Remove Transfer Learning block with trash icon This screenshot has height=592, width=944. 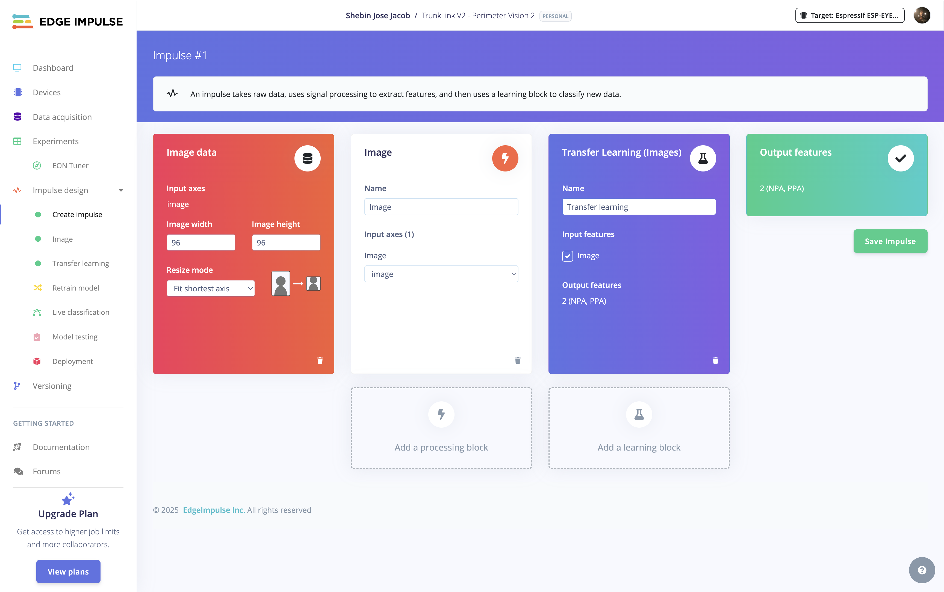coord(715,360)
